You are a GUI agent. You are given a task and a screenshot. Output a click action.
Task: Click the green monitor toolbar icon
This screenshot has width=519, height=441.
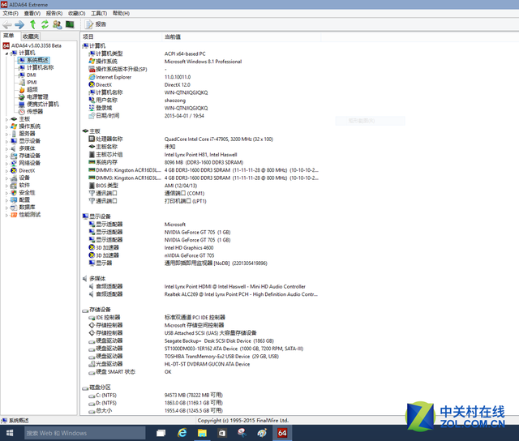tap(70, 24)
